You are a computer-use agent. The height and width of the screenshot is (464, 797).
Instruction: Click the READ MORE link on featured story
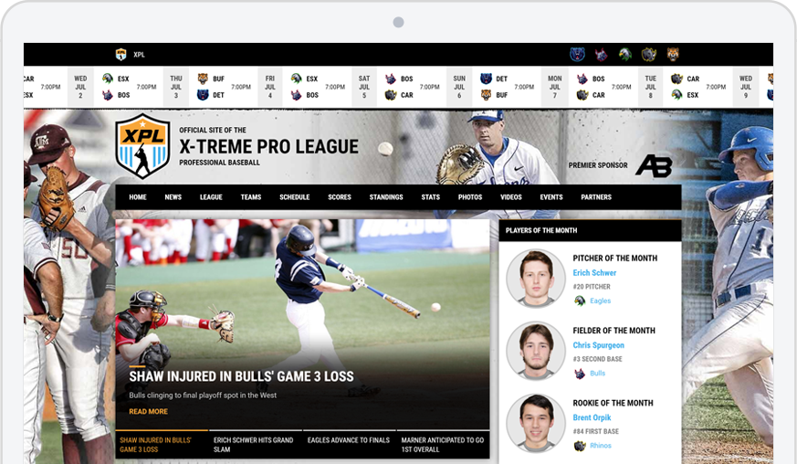click(x=149, y=411)
